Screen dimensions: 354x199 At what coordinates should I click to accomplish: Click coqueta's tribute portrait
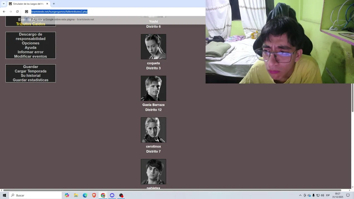pos(153,47)
